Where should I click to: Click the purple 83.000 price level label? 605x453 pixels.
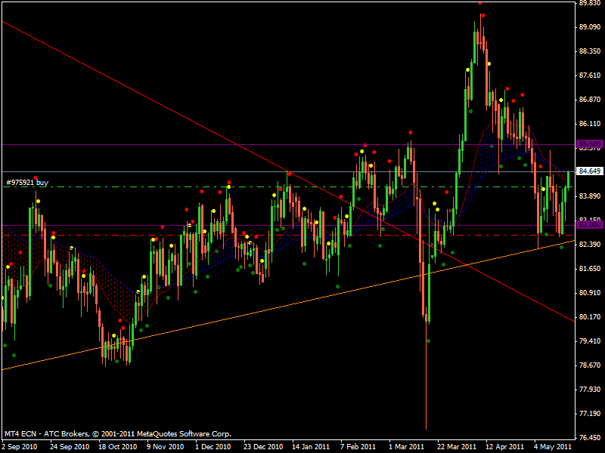[590, 224]
